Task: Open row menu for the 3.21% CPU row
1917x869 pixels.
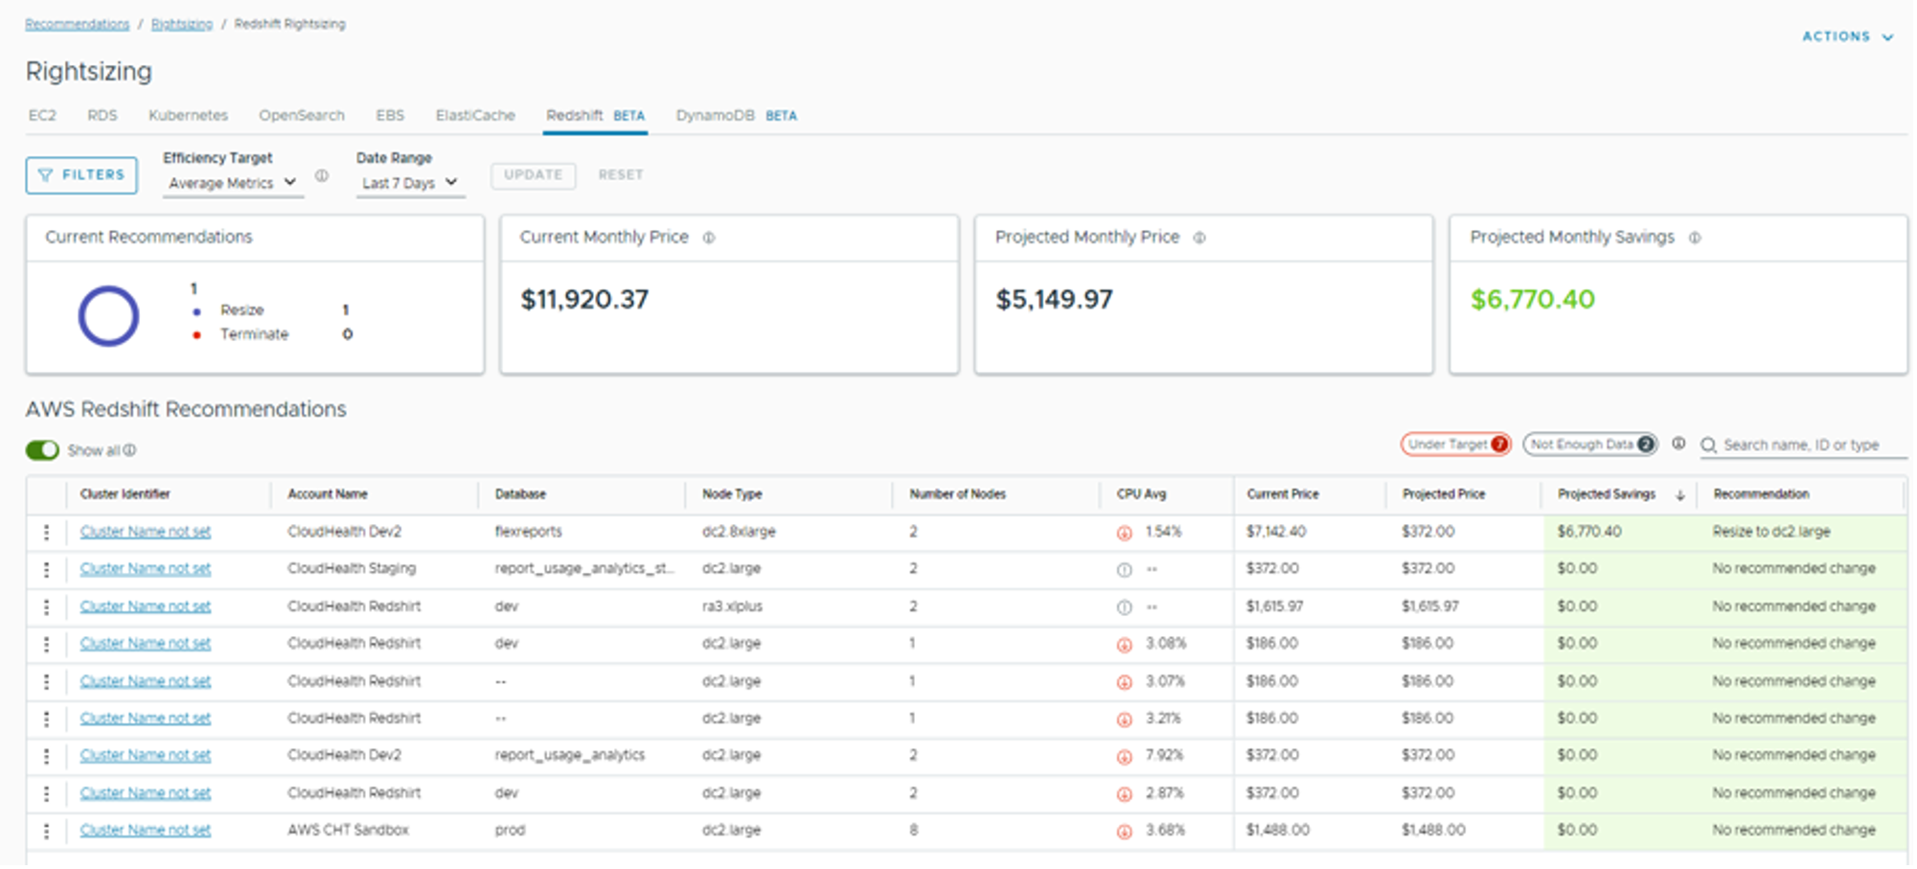Action: (x=46, y=719)
